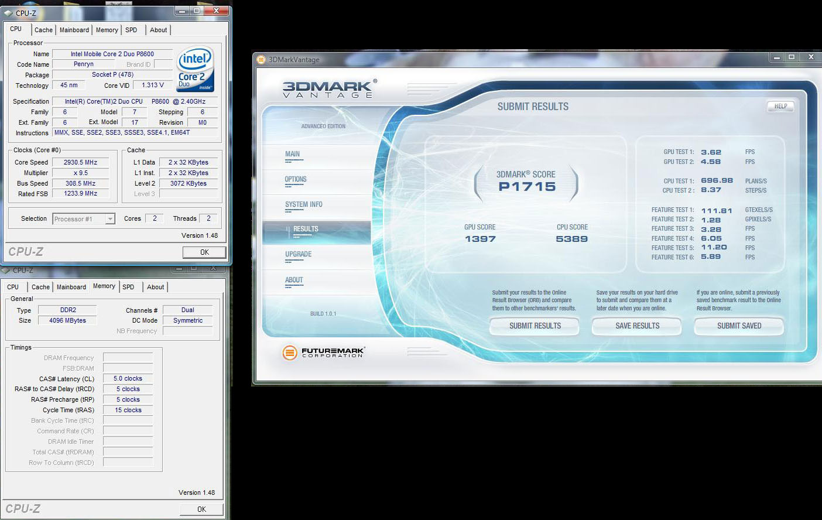Click the 3DMark Vantage title bar icon
This screenshot has height=520, width=822.
tap(261, 59)
